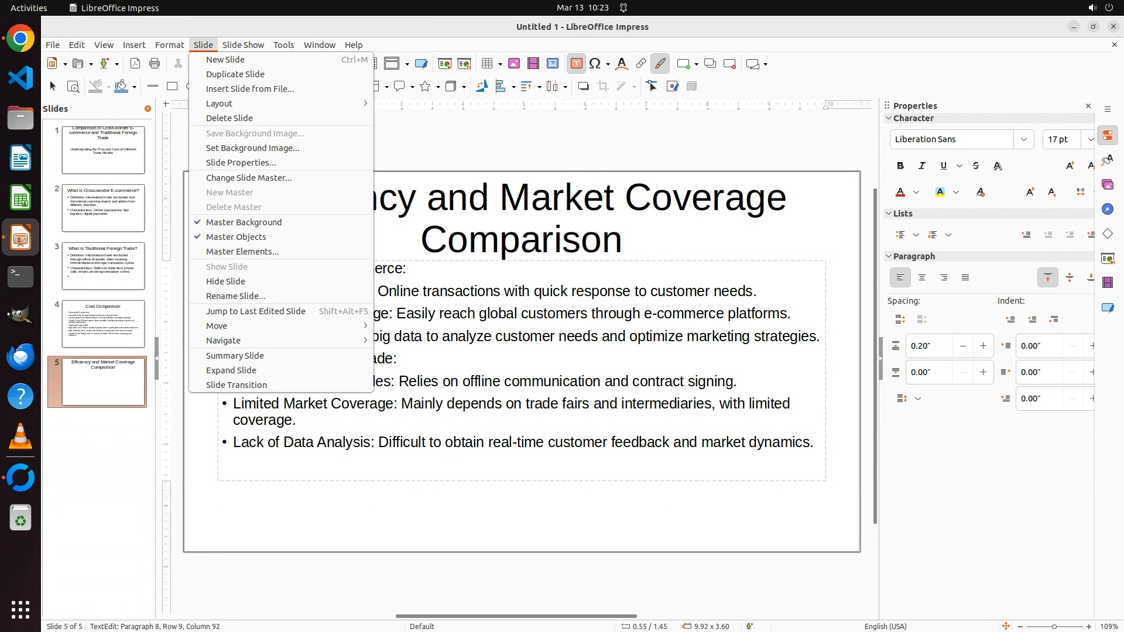The image size is (1124, 632).
Task: Center-align paragraph in the Properties sidebar
Action: 922,277
